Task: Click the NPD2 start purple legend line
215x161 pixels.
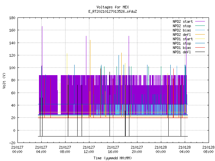Action: (x=200, y=21)
